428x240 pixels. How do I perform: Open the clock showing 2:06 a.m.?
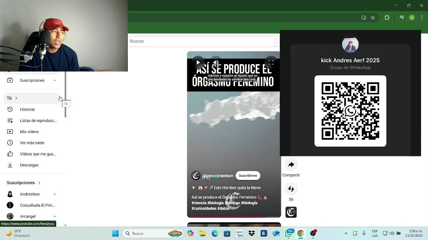[x=414, y=234]
